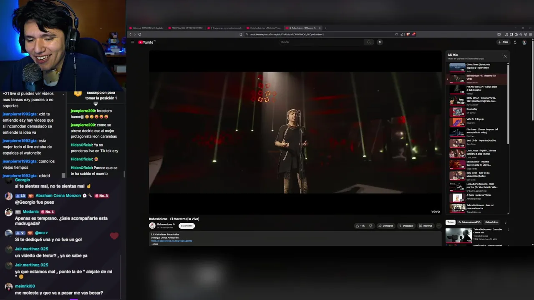Close the Mi Mix playlist panel
The width and height of the screenshot is (534, 300).
(505, 56)
